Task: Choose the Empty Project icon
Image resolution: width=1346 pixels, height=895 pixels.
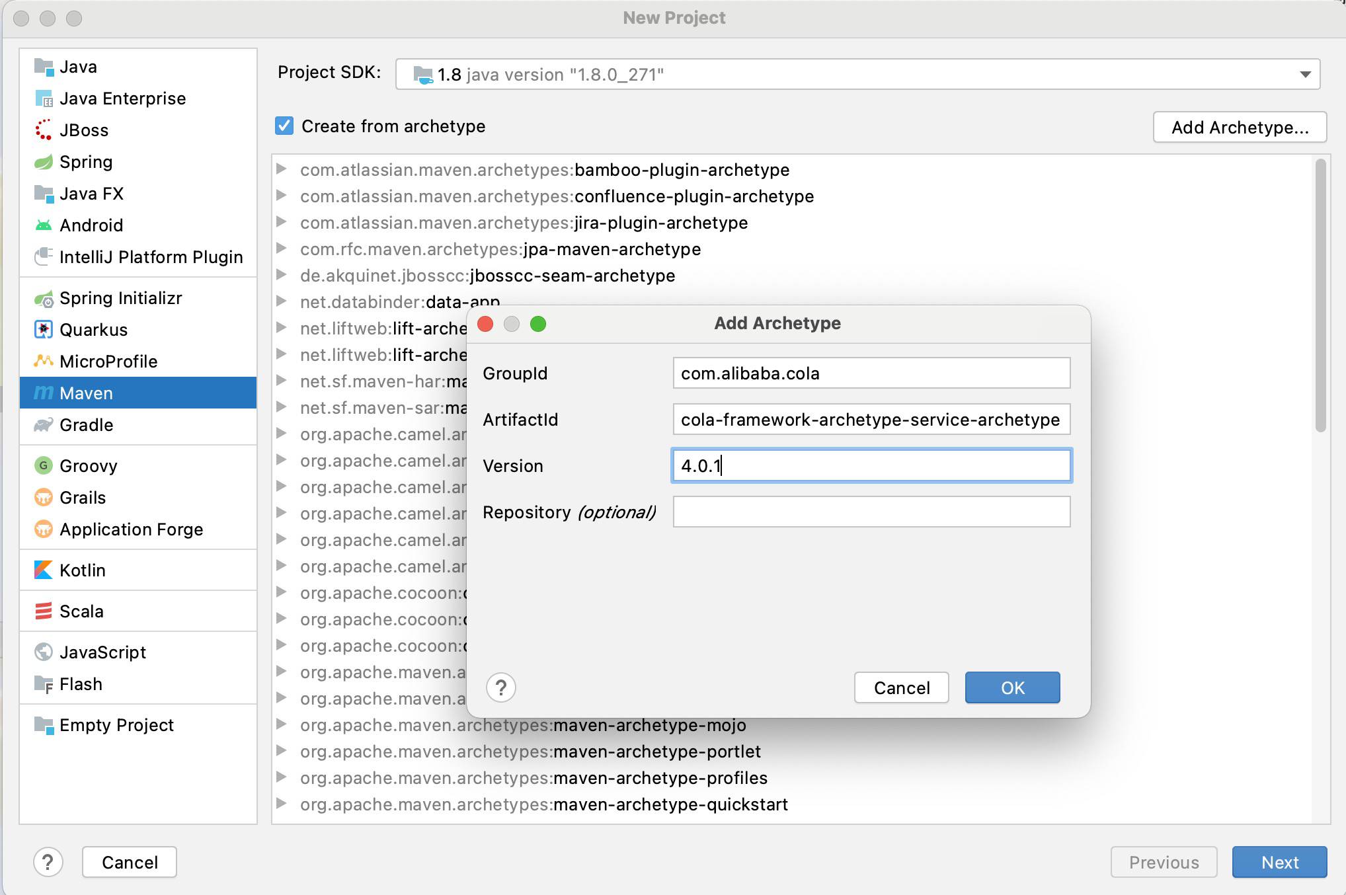Action: [44, 725]
